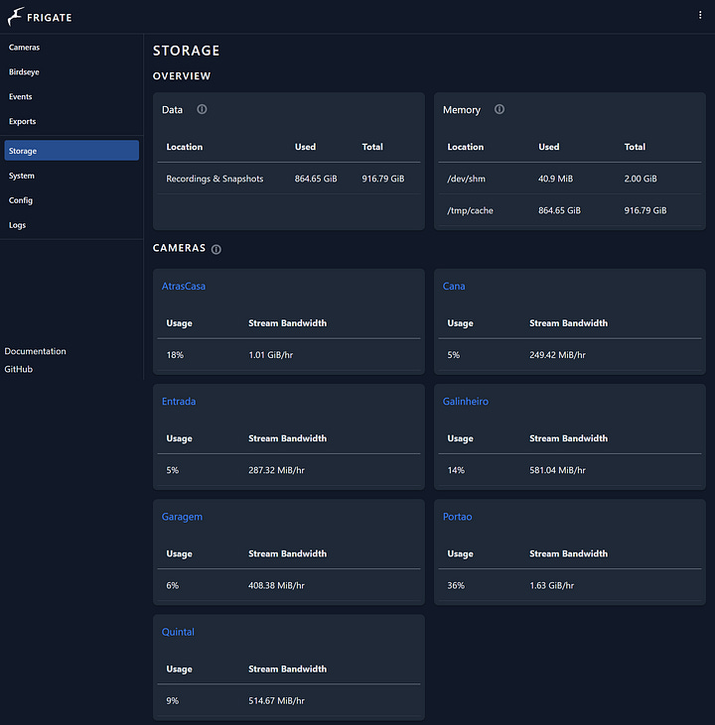Click the 9% usage for Quintal

click(x=172, y=700)
